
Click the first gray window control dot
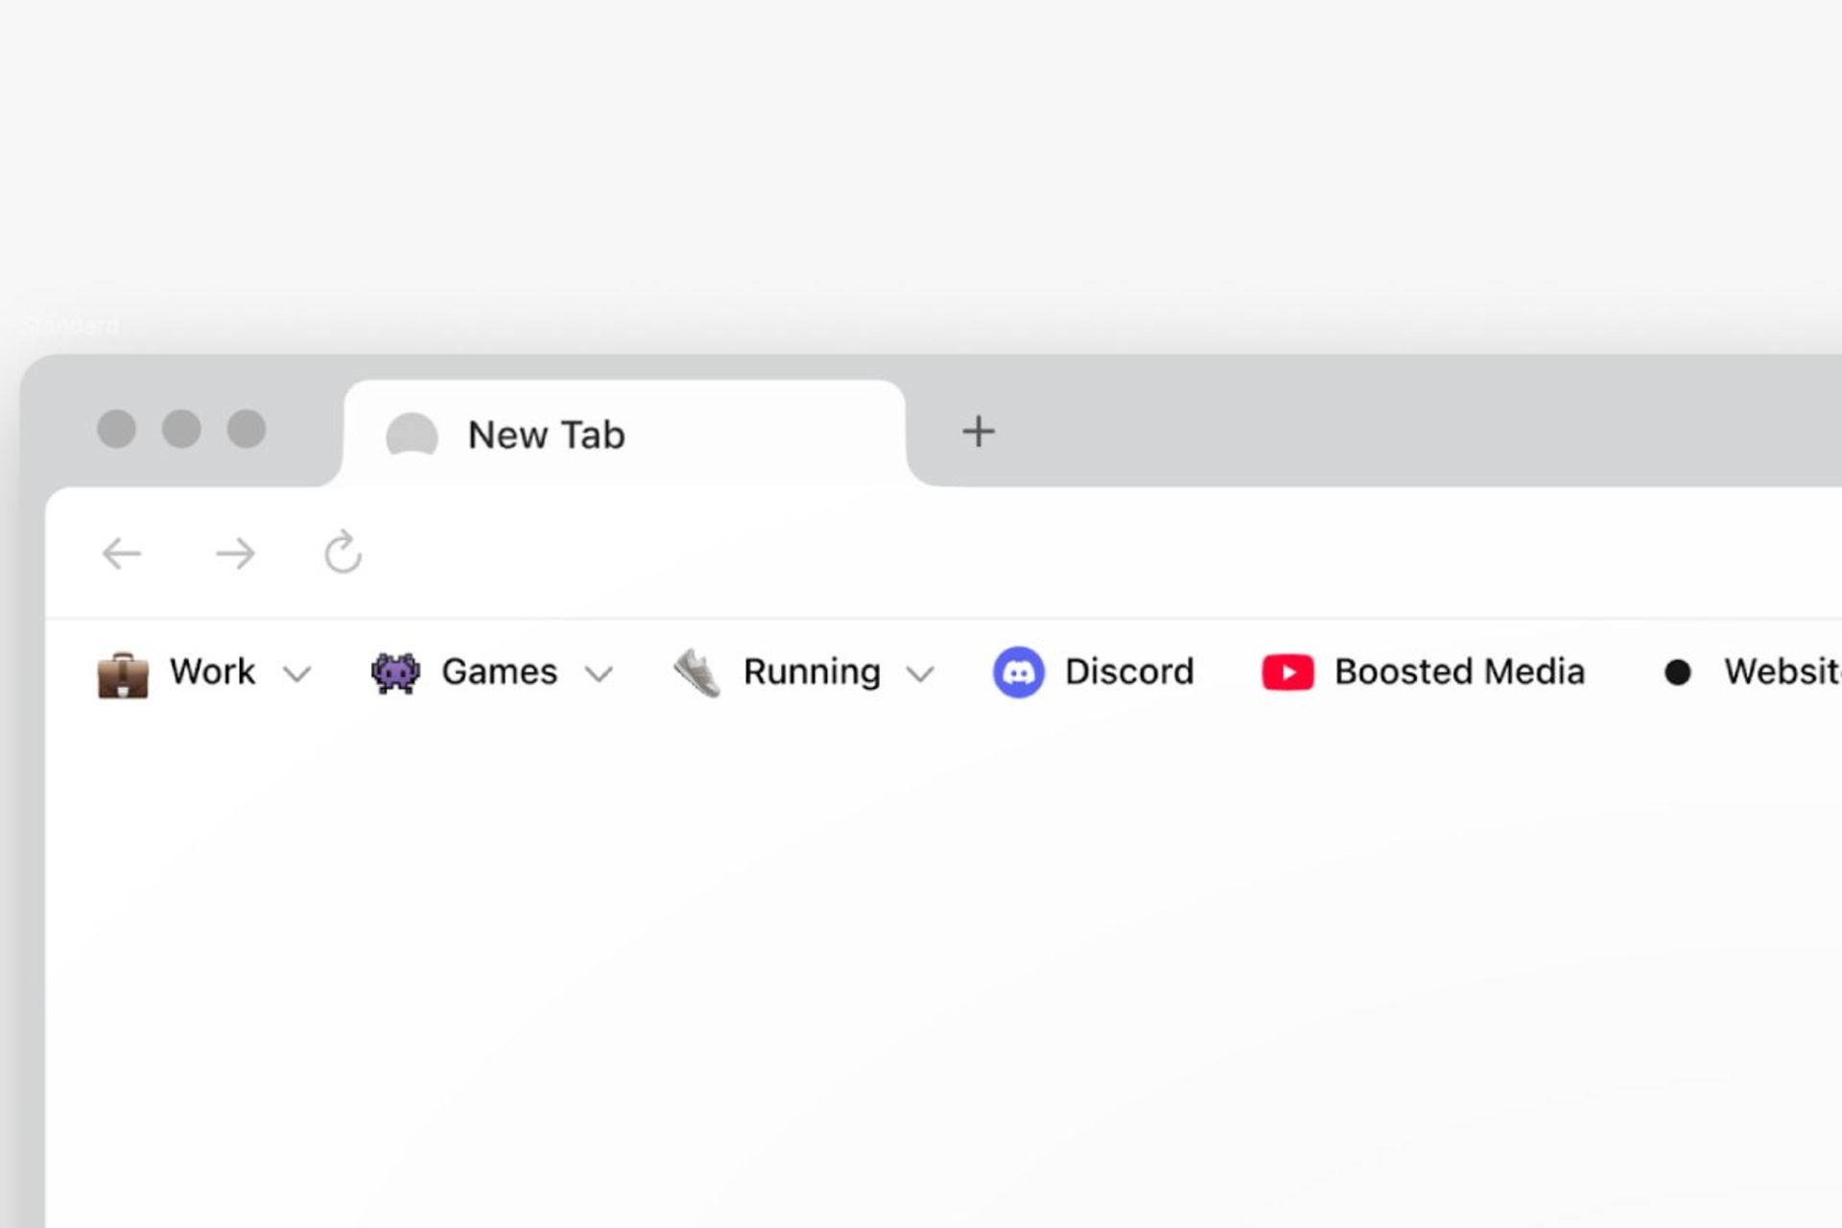click(x=117, y=429)
